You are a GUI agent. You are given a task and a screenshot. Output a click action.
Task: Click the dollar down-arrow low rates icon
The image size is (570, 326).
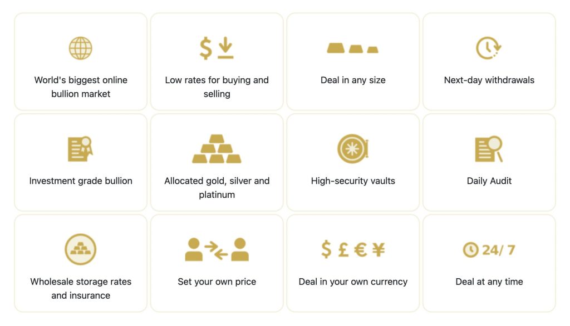[217, 48]
